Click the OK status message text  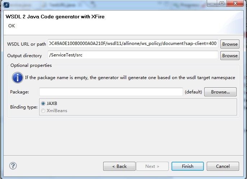[12, 26]
